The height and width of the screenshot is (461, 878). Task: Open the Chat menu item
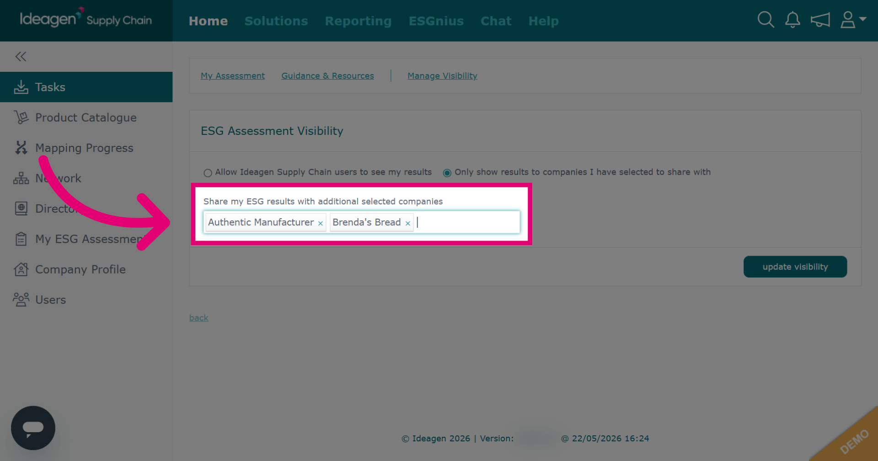point(496,21)
